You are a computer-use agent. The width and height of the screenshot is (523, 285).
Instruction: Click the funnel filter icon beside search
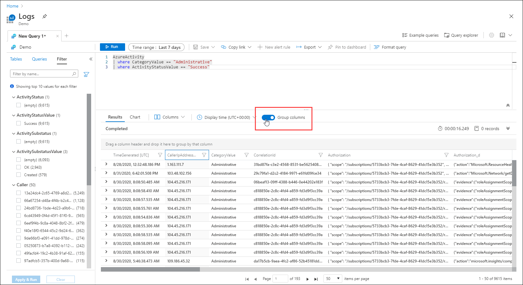click(x=86, y=74)
